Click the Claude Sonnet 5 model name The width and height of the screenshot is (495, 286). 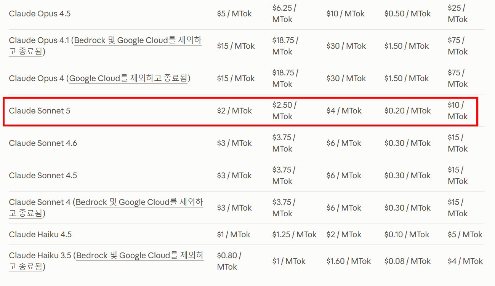coord(40,111)
